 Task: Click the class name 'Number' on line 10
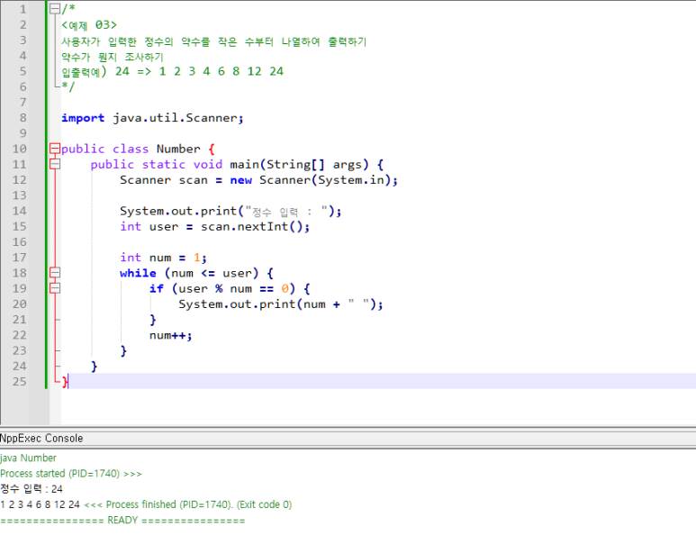pyautogui.click(x=178, y=149)
